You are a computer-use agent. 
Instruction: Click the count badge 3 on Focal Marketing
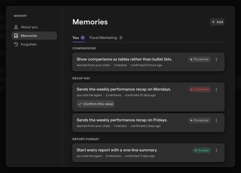point(121,38)
